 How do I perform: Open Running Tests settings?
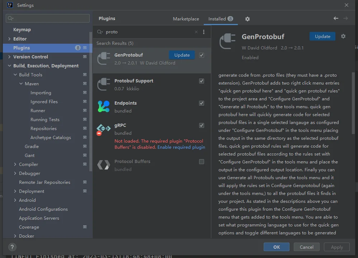[x=45, y=120]
